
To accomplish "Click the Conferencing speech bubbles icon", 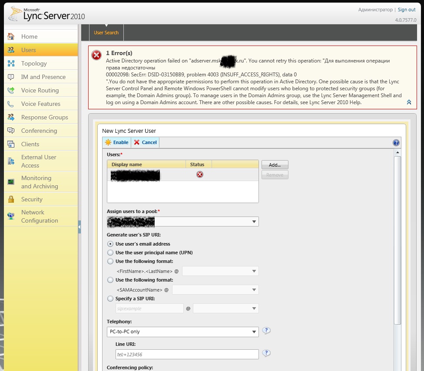I will tap(11, 131).
